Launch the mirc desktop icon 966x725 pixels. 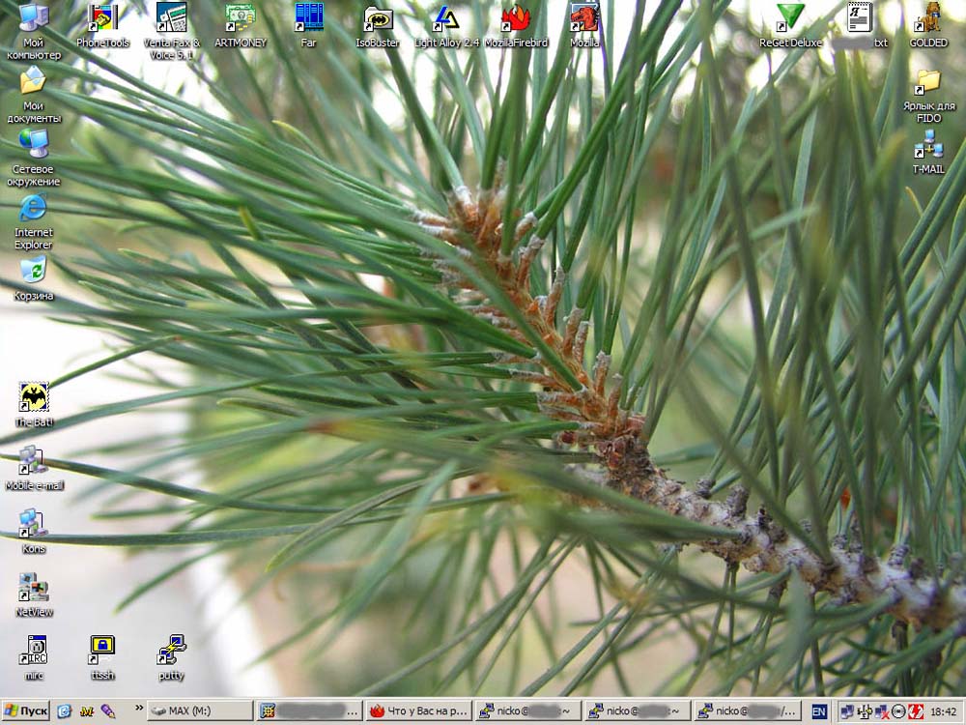[34, 651]
